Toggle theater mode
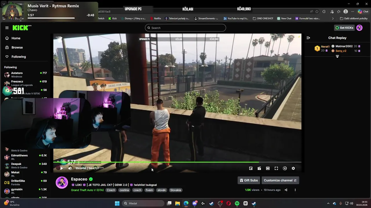Image resolution: width=371 pixels, height=208 pixels. click(268, 168)
